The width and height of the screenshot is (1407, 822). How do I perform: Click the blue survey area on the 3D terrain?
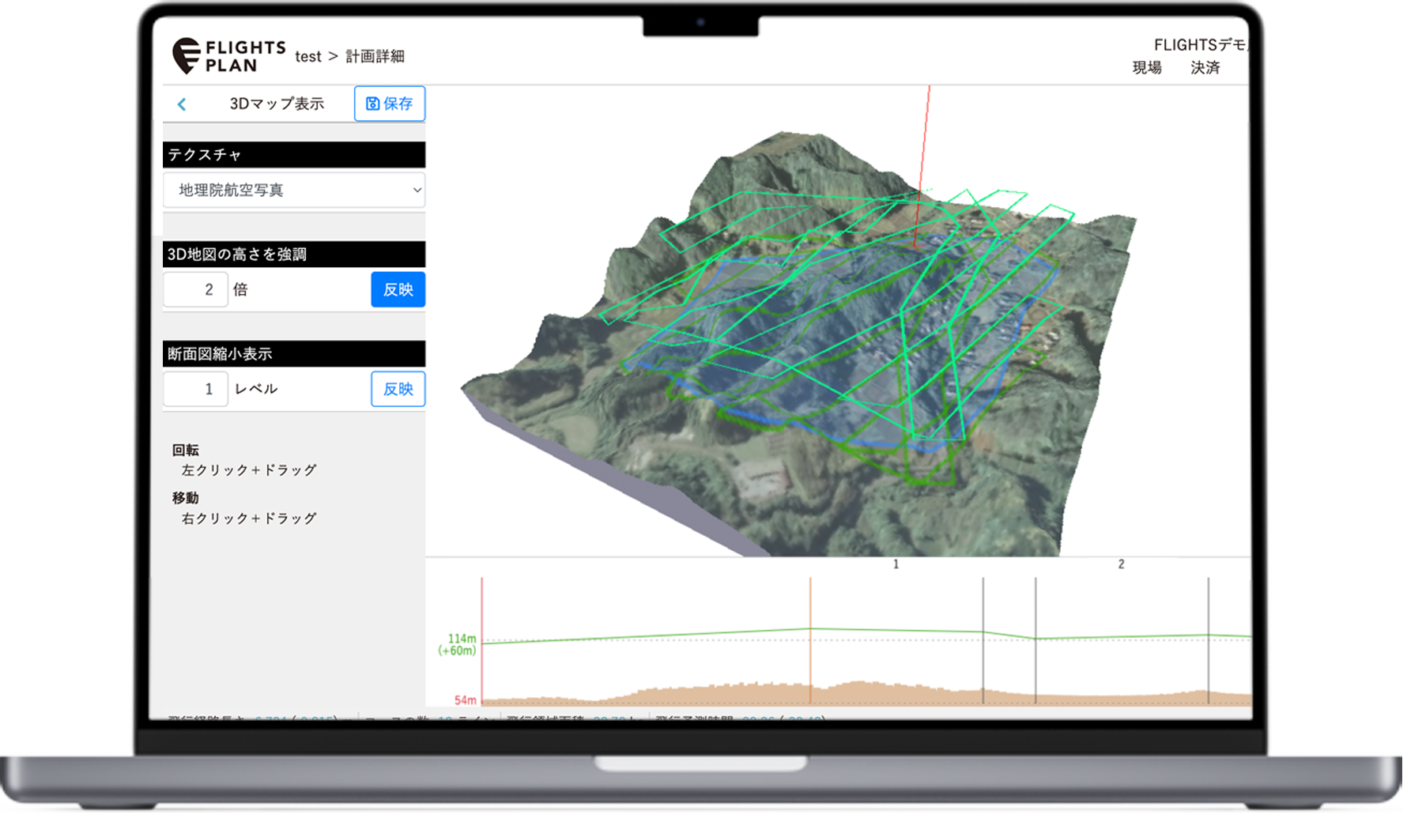click(830, 348)
